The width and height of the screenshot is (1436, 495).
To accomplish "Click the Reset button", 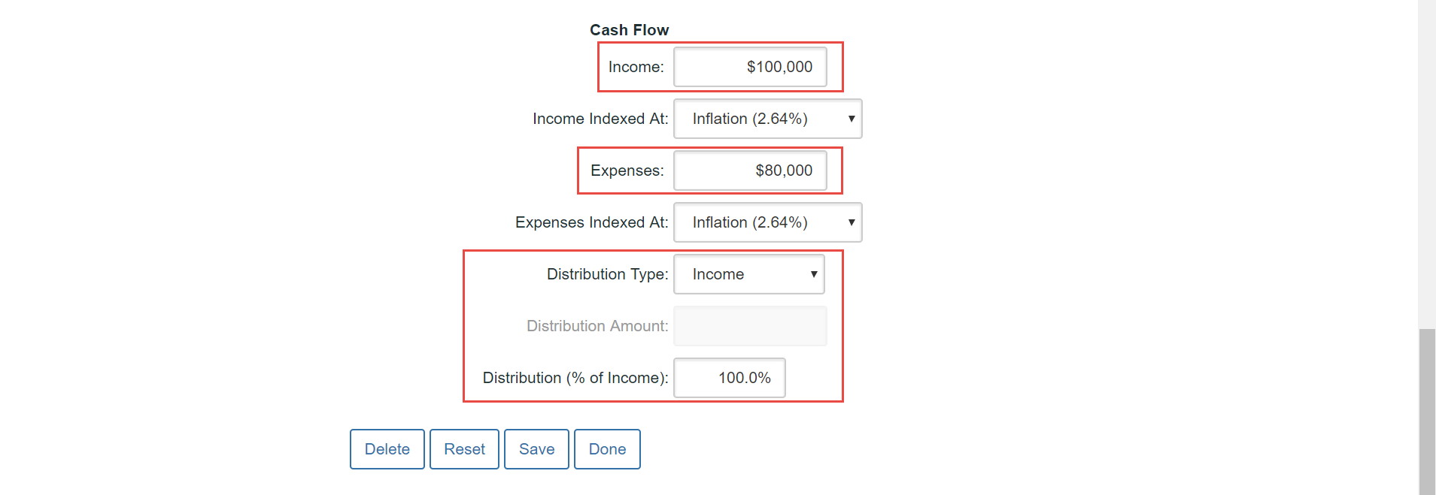I will (x=464, y=449).
